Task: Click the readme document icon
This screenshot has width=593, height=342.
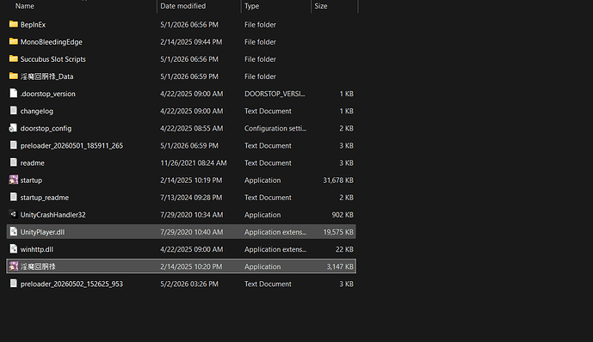Action: (13, 162)
